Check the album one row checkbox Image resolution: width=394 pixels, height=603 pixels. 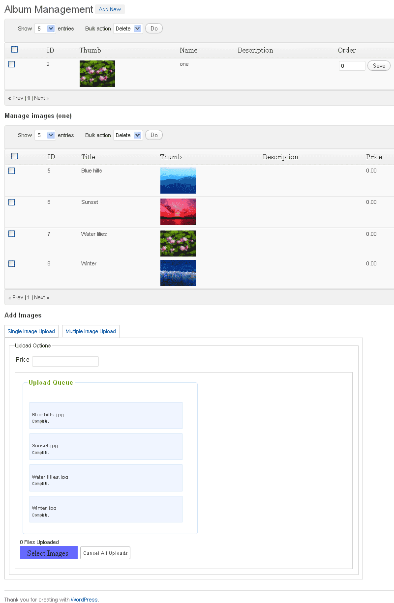[12, 64]
